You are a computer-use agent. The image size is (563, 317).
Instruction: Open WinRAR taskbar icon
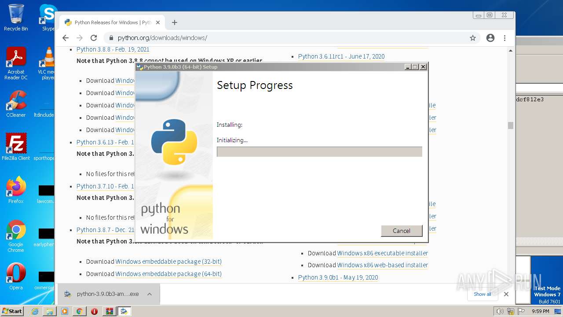click(109, 311)
